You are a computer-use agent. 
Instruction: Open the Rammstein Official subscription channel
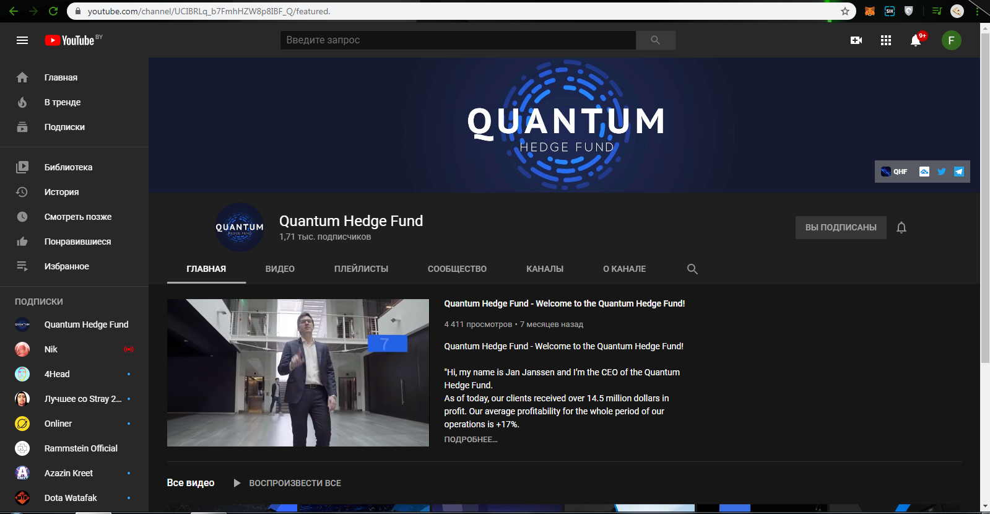point(74,448)
